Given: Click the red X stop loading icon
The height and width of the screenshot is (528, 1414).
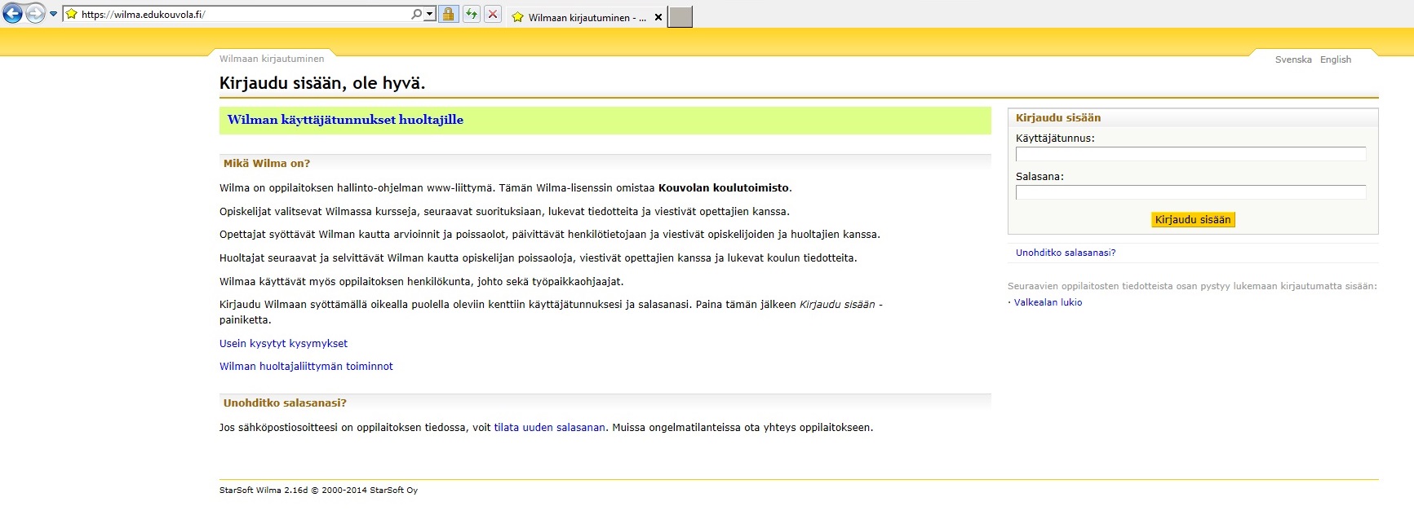Looking at the screenshot, I should (492, 14).
